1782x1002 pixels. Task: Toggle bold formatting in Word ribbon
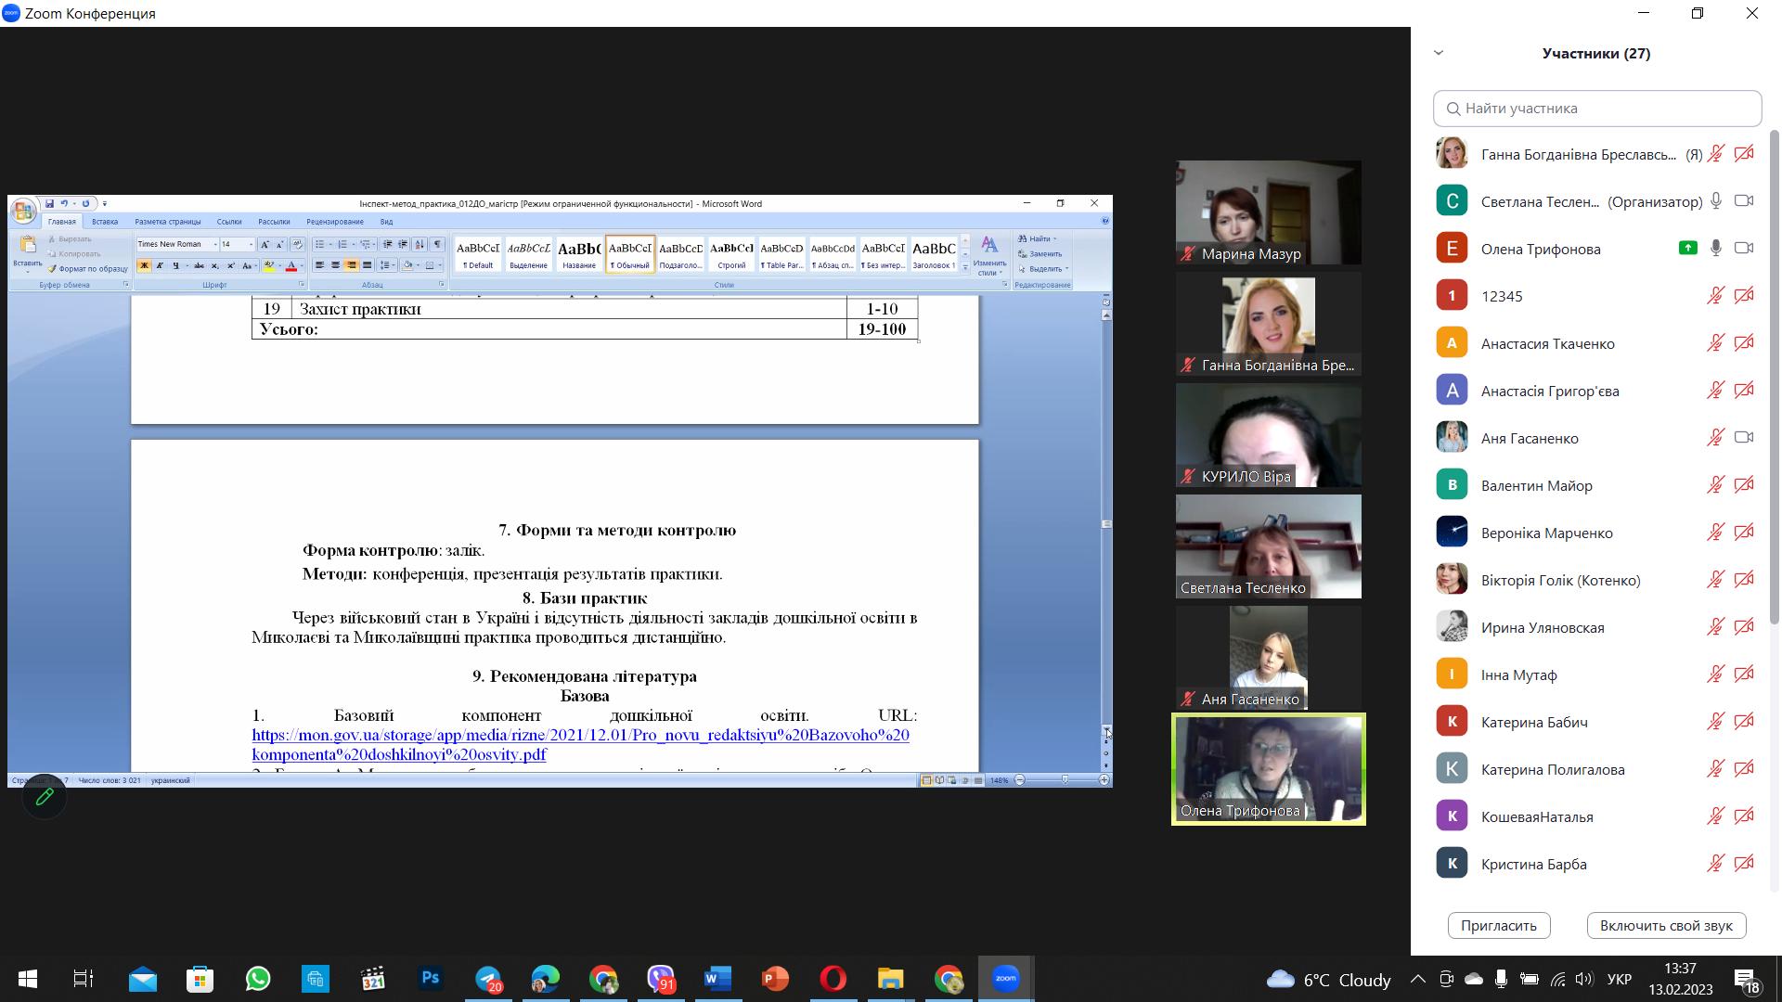tap(144, 266)
